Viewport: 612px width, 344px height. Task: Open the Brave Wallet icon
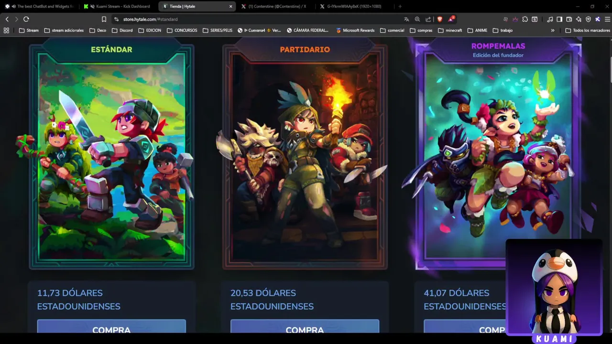[x=569, y=19]
